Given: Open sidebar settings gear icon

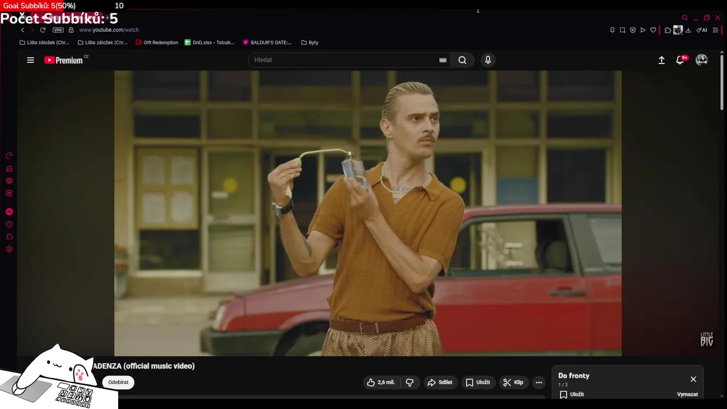Looking at the screenshot, I should coord(9,249).
